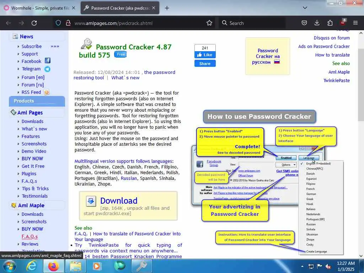Open 'the password restoring tool' link
Image resolution: width=364 pixels, height=273 pixels.
[x=124, y=75]
